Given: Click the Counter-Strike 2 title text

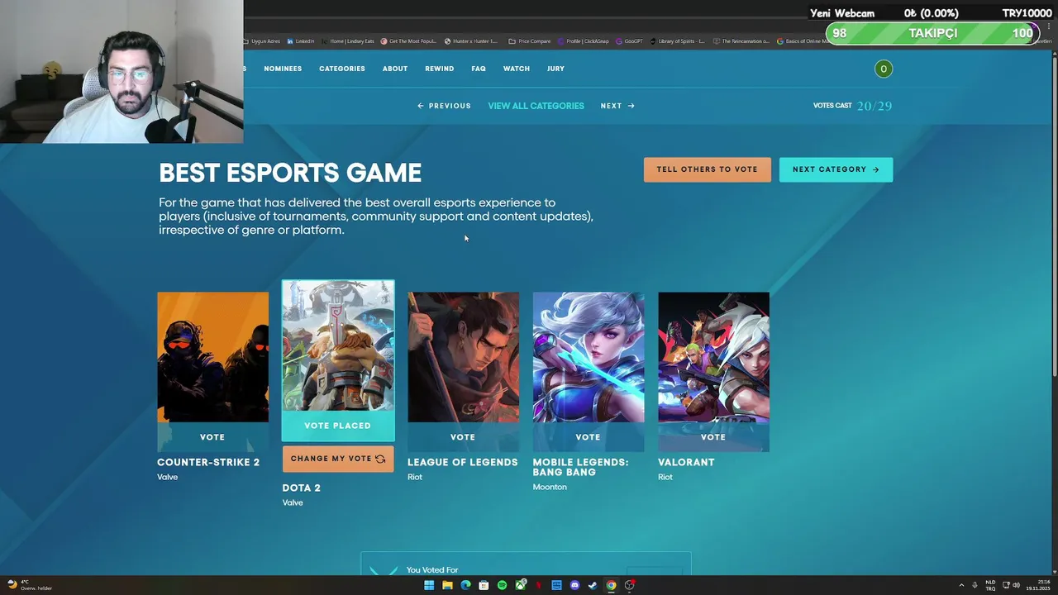Looking at the screenshot, I should click(x=208, y=462).
